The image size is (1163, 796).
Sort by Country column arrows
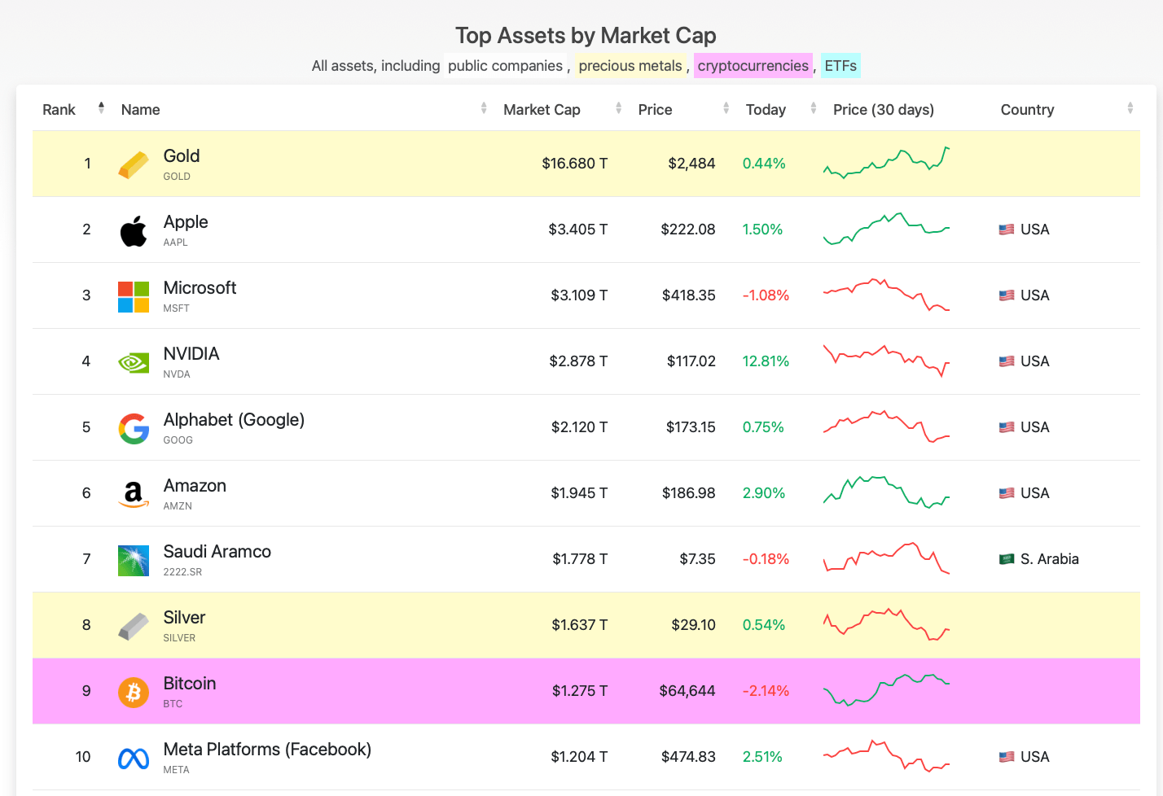click(1130, 108)
